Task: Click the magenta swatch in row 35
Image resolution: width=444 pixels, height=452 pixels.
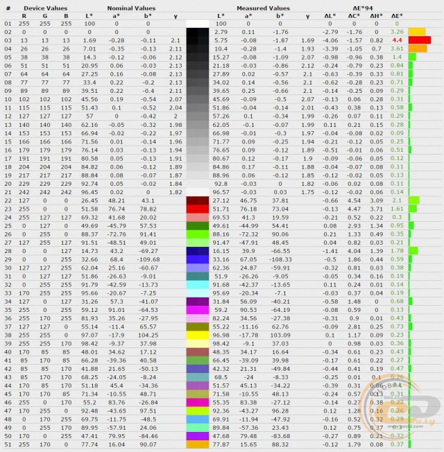Action: point(198,309)
